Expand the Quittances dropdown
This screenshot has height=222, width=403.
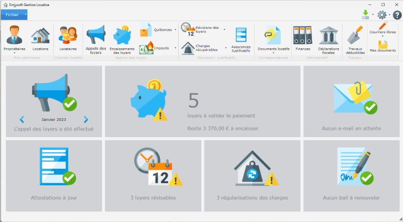175,29
